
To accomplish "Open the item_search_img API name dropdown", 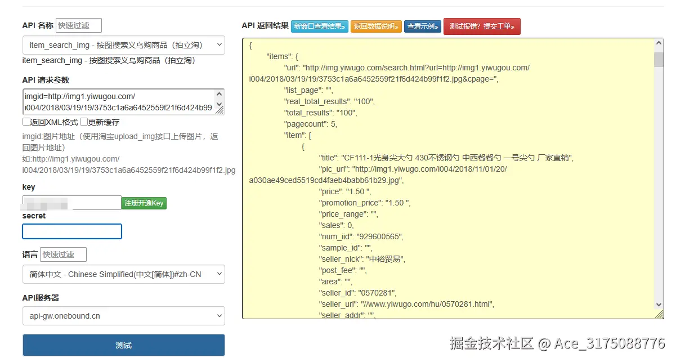I will pyautogui.click(x=123, y=45).
